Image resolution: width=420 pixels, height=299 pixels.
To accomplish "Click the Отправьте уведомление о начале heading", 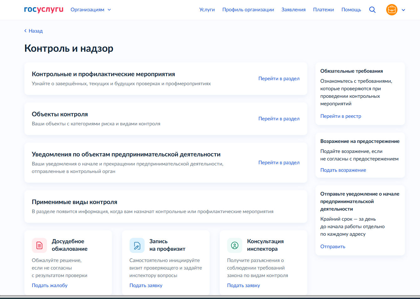I will (360, 202).
